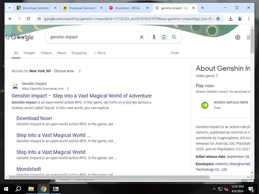Open 7-Zip from the taskbar
The image size is (259, 194).
pyautogui.click(x=56, y=189)
